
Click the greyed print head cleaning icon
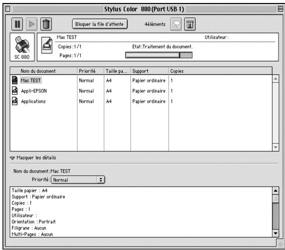pos(176,24)
